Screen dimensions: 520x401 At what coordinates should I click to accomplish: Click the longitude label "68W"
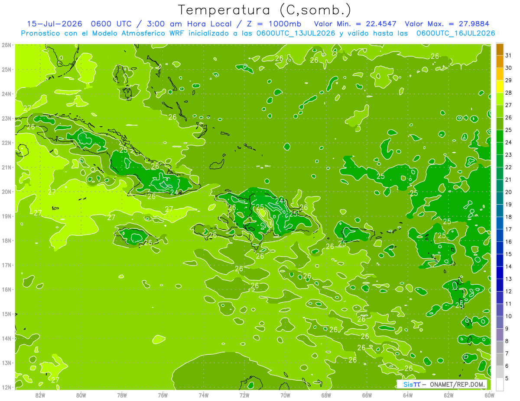(326, 395)
